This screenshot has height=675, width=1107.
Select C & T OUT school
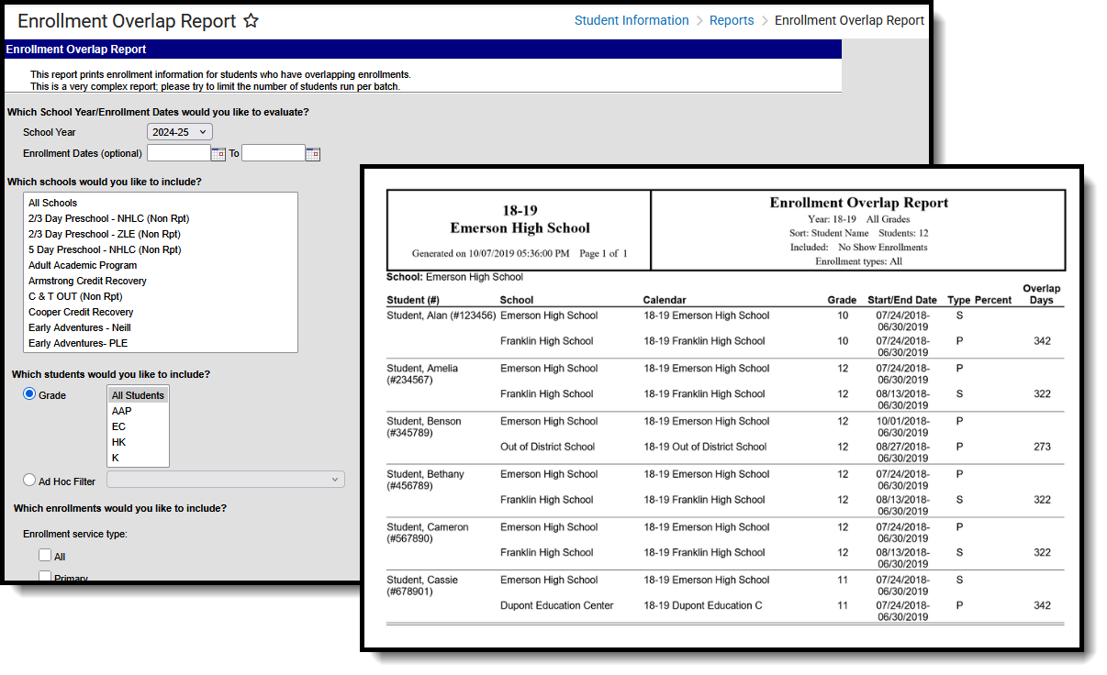[x=162, y=296]
